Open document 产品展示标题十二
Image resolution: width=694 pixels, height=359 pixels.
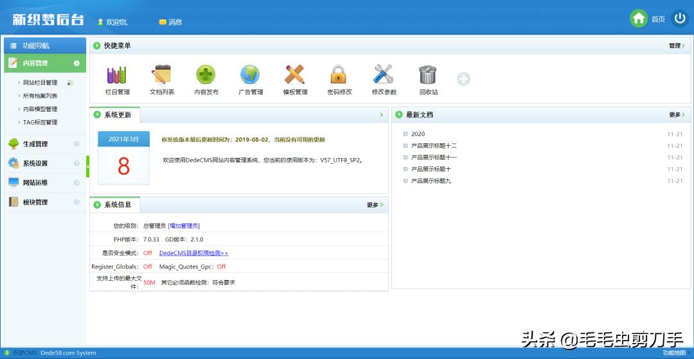tap(434, 146)
